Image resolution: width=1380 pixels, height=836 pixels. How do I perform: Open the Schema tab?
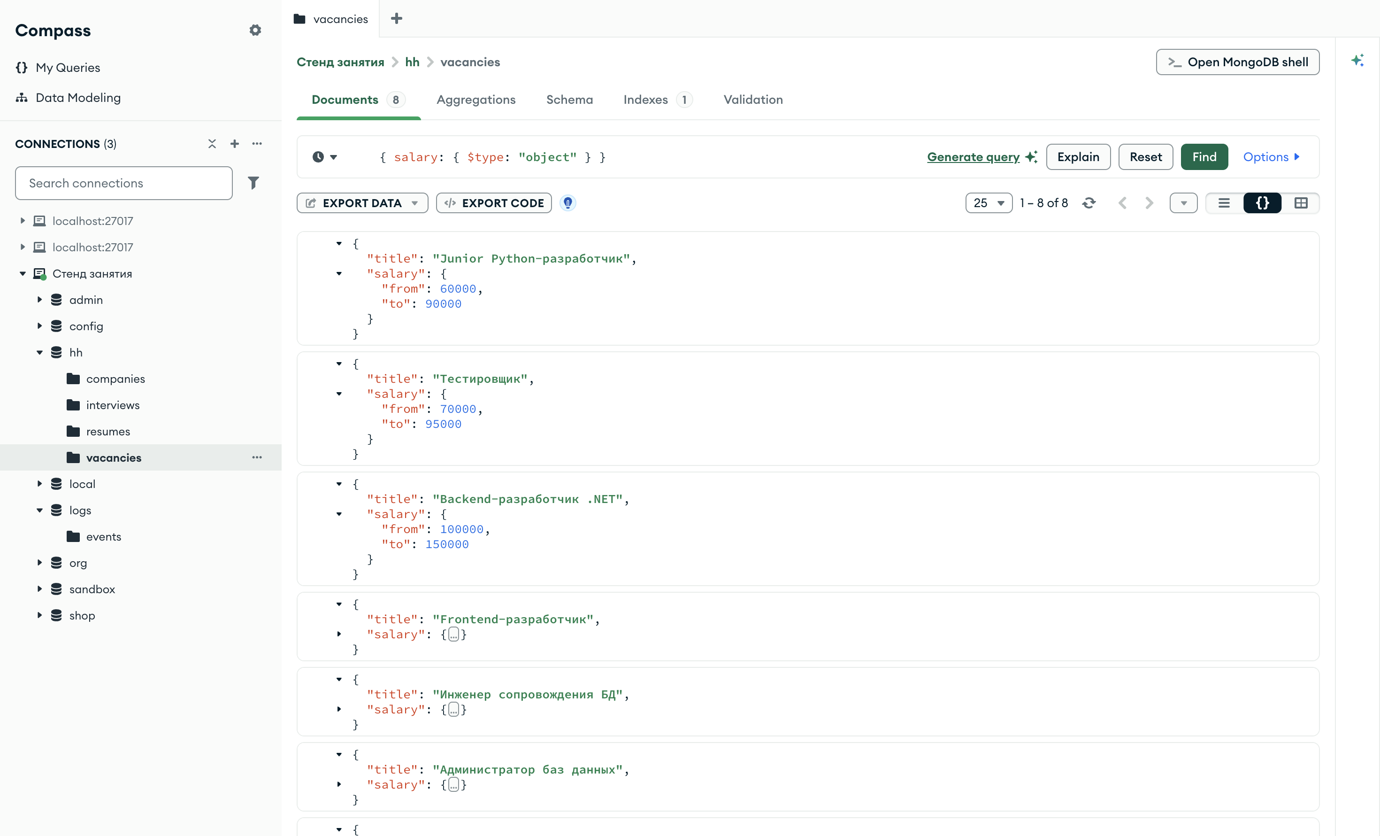point(569,100)
